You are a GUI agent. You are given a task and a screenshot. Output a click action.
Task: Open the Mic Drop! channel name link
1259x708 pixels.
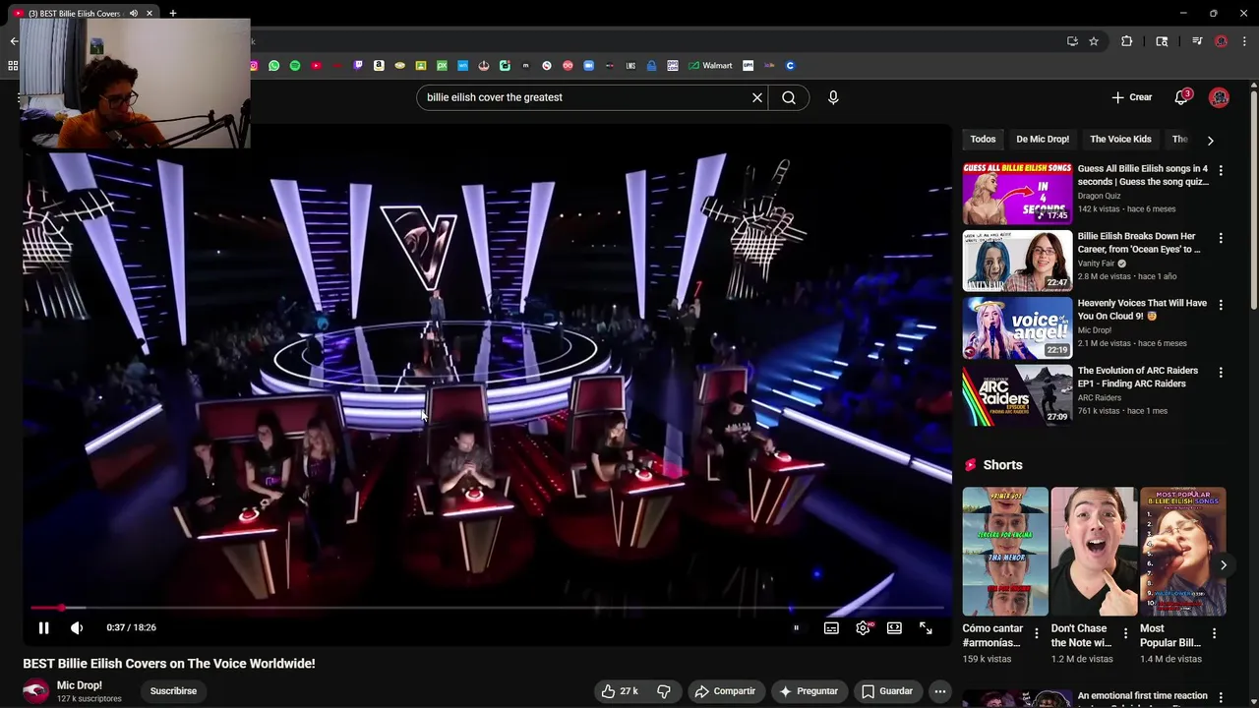(x=80, y=685)
